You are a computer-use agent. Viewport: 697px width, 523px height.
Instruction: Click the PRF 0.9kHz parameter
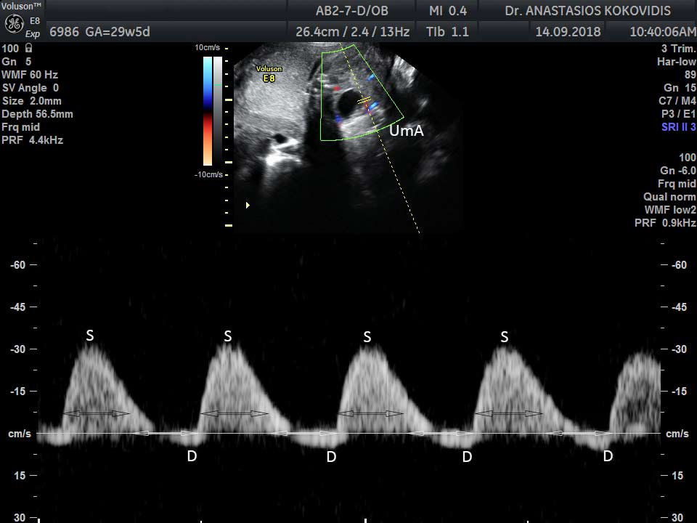tap(665, 223)
